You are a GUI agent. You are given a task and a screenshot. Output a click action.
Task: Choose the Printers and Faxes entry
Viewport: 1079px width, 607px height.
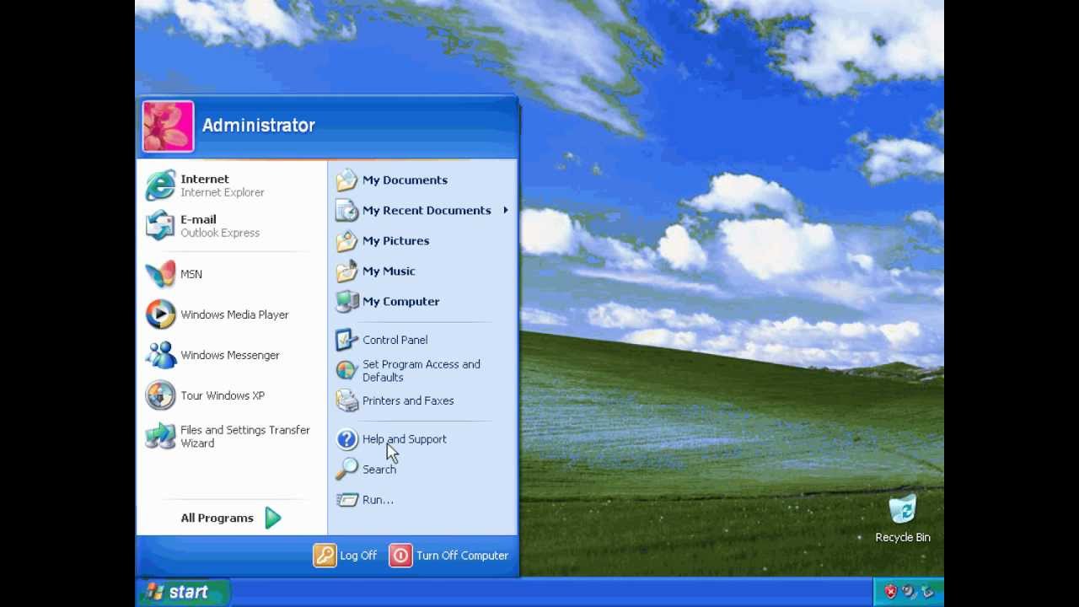coord(408,400)
